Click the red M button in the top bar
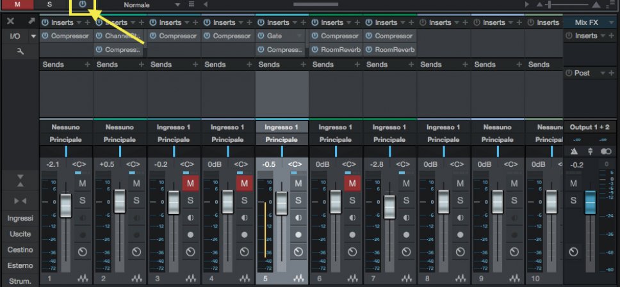 click(17, 4)
